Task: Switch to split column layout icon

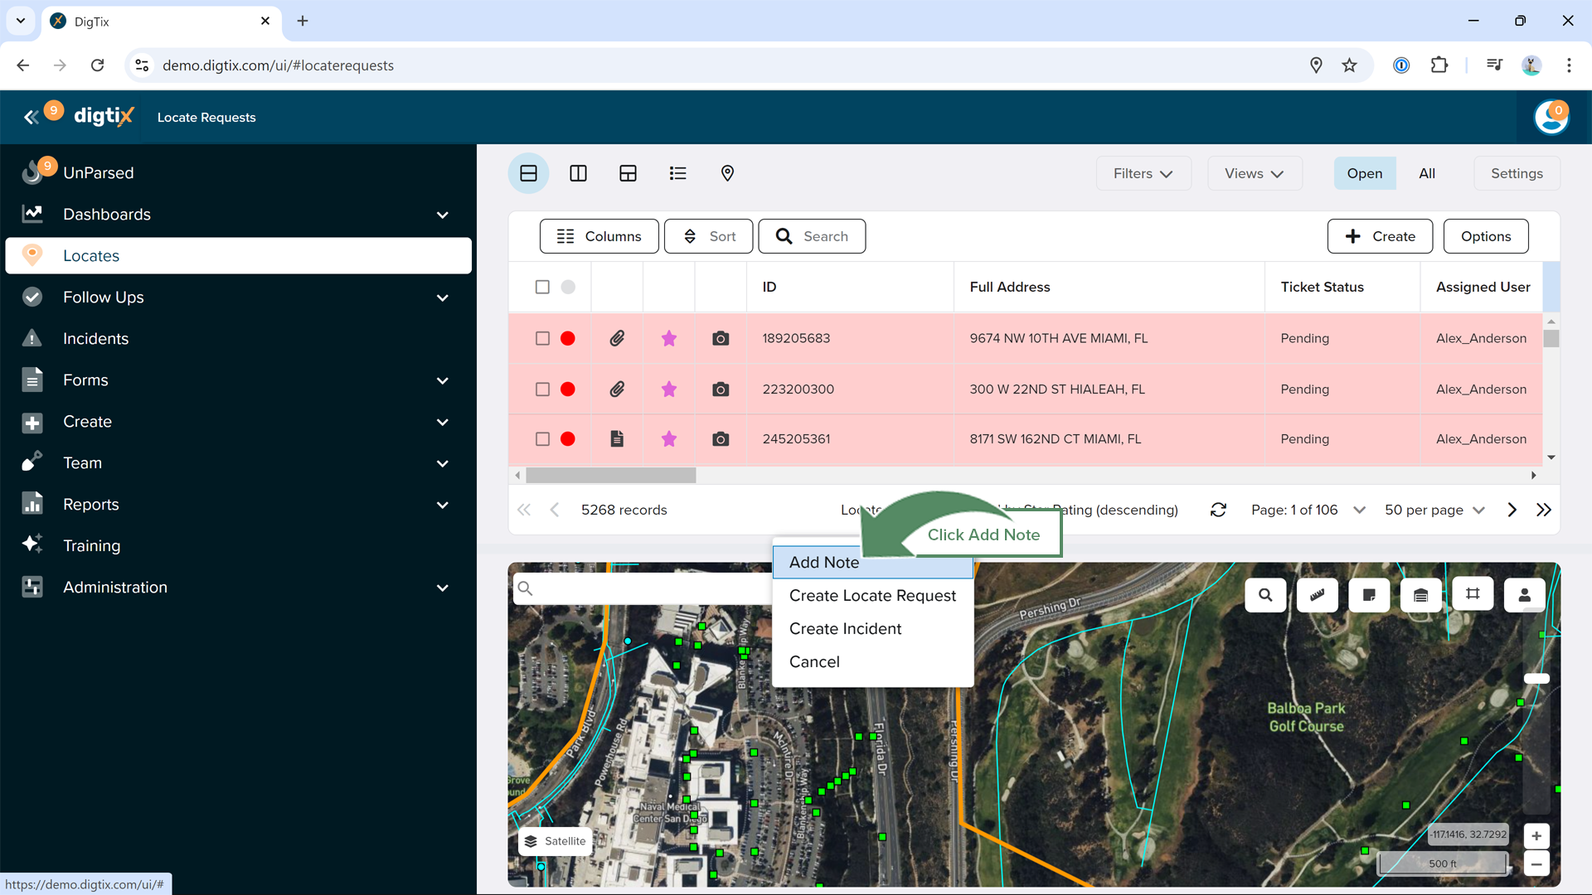Action: pyautogui.click(x=578, y=173)
